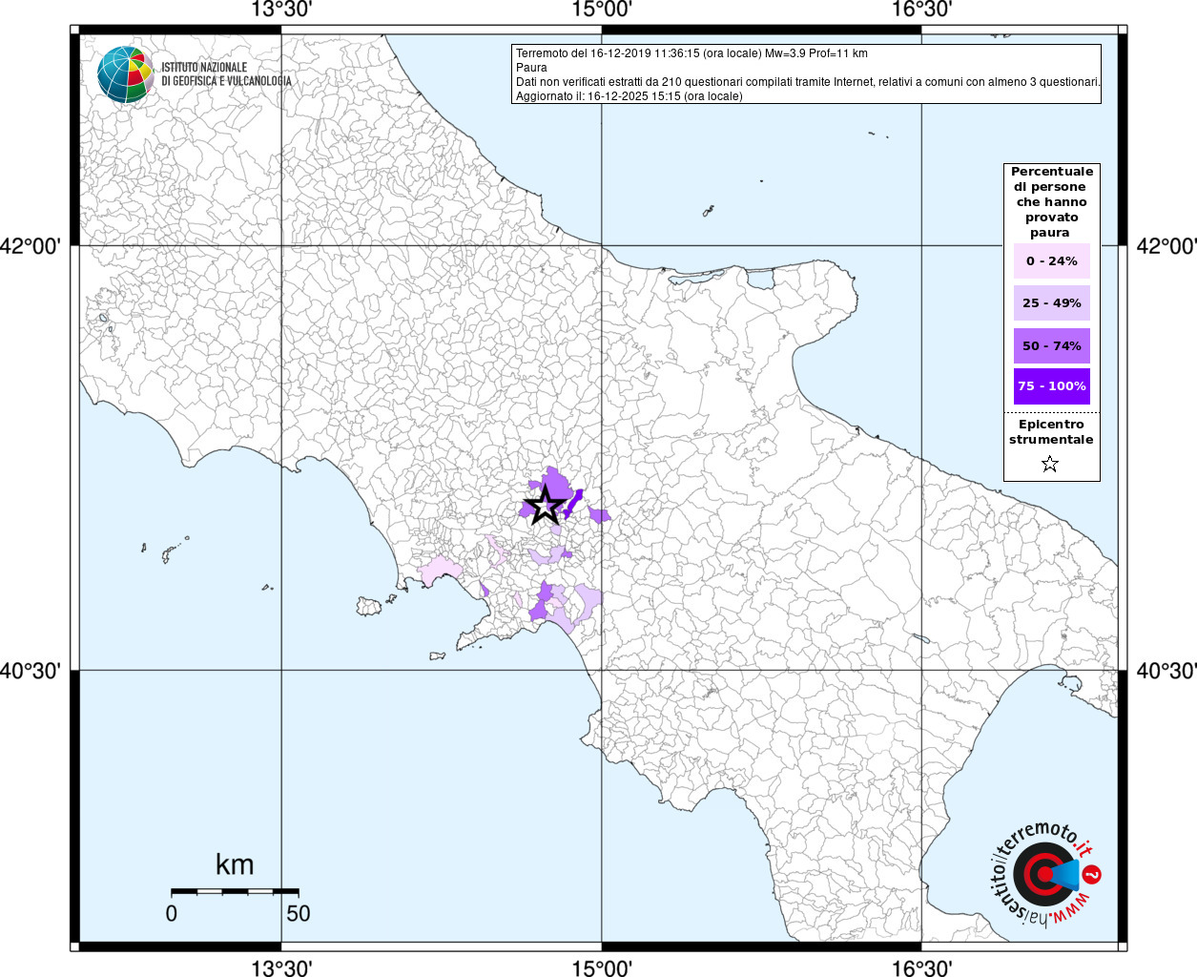Click the Istituto Nazionale di Geofisica text
Screen dimensions: 1197x977
click(226, 74)
